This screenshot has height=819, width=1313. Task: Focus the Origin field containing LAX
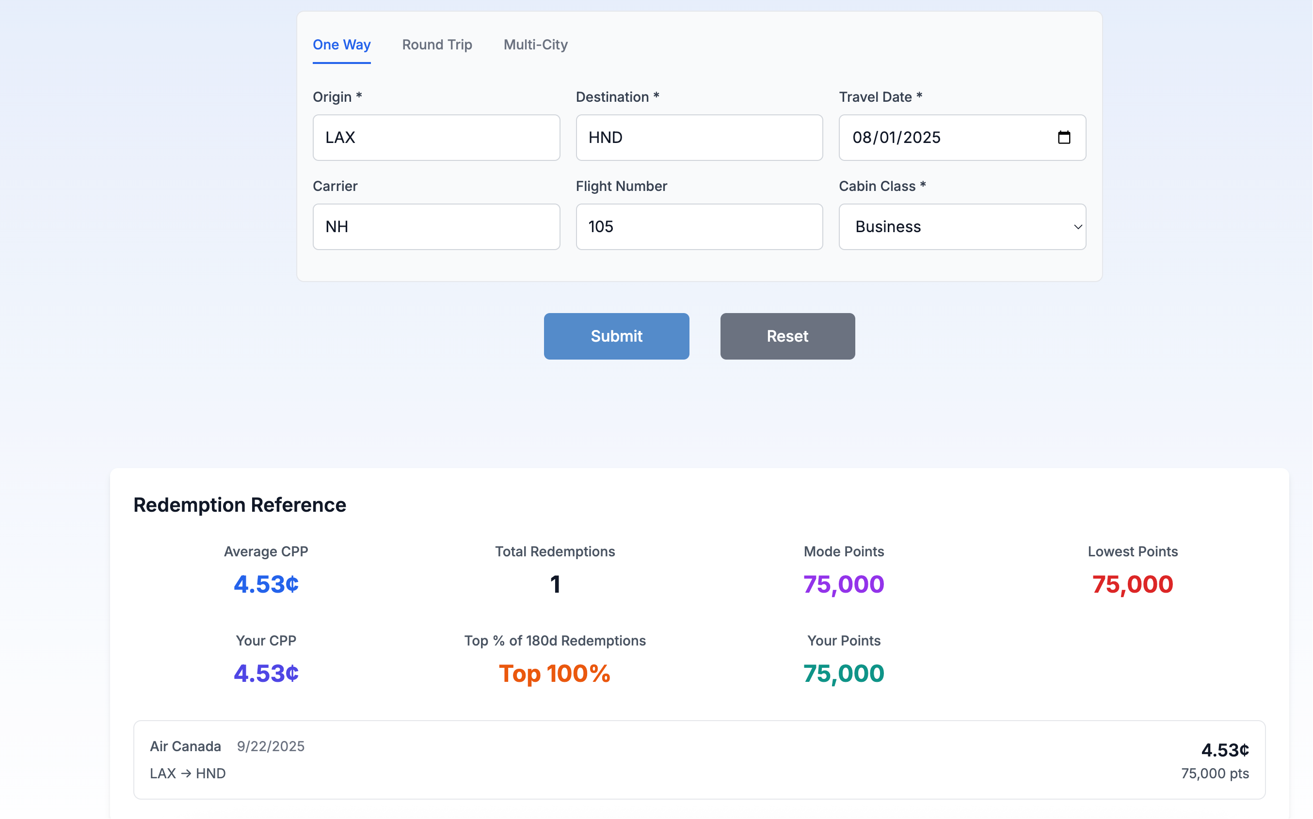point(436,138)
